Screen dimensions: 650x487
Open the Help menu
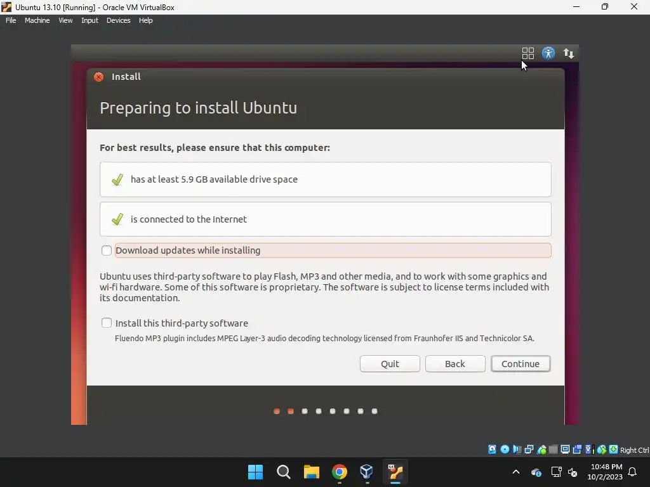[x=145, y=20]
